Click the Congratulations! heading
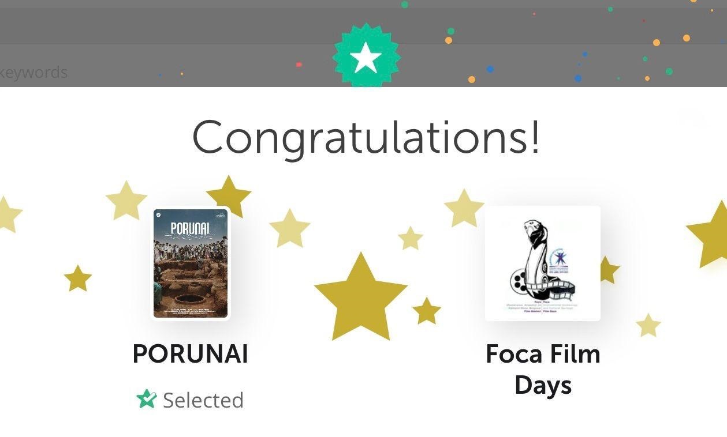Image resolution: width=727 pixels, height=437 pixels. tap(366, 136)
